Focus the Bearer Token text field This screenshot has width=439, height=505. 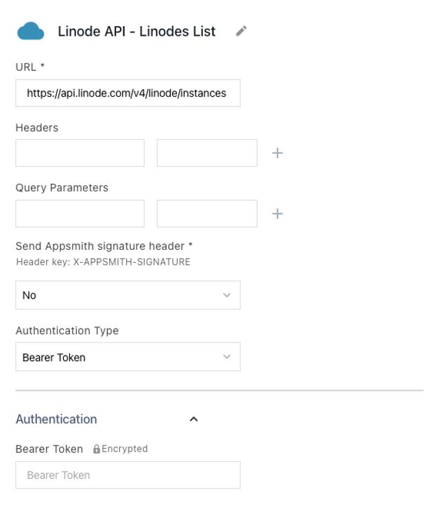[128, 475]
